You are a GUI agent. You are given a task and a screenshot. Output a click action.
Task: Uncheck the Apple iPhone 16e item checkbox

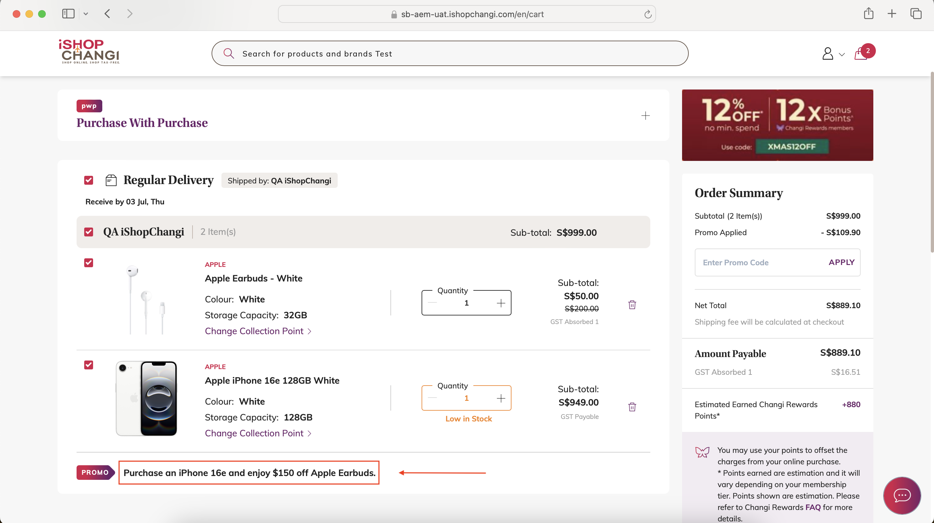point(88,365)
